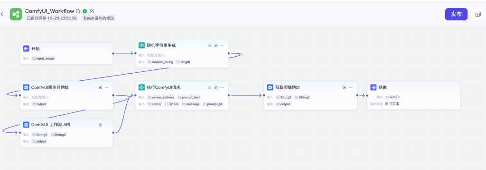Image resolution: width=486 pixels, height=170 pixels.
Task: Click the plugin icon of 获取图像地址 node
Action: [270, 87]
